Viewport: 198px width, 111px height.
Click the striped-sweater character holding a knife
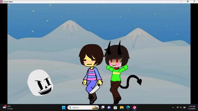(x=92, y=74)
